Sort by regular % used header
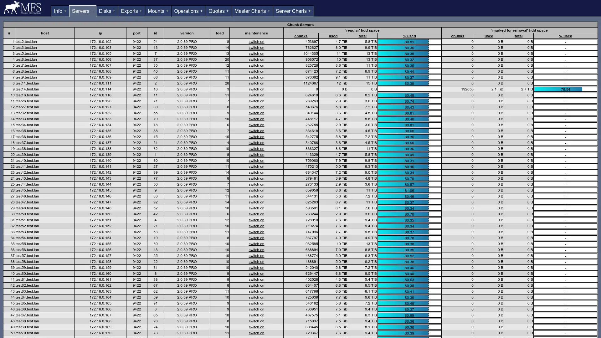This screenshot has width=601, height=338. tap(409, 36)
